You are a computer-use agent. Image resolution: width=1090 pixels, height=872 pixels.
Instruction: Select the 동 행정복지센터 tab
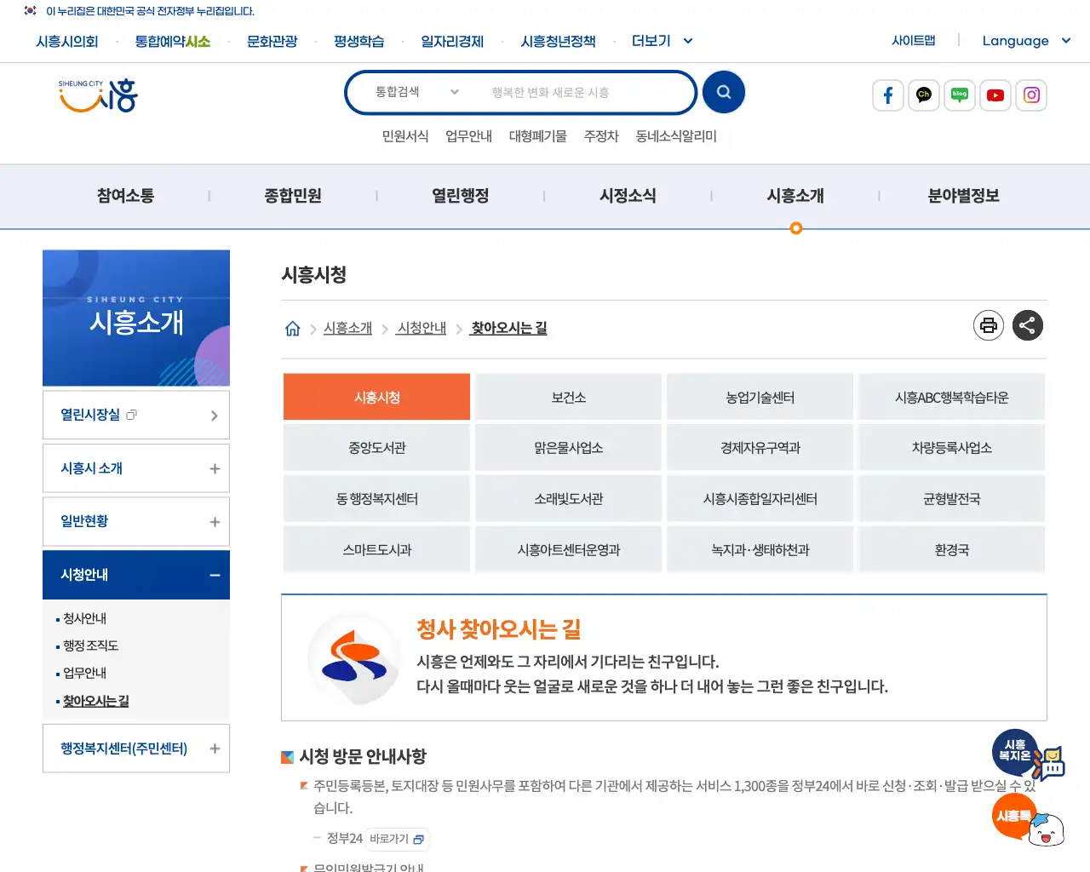coord(376,499)
